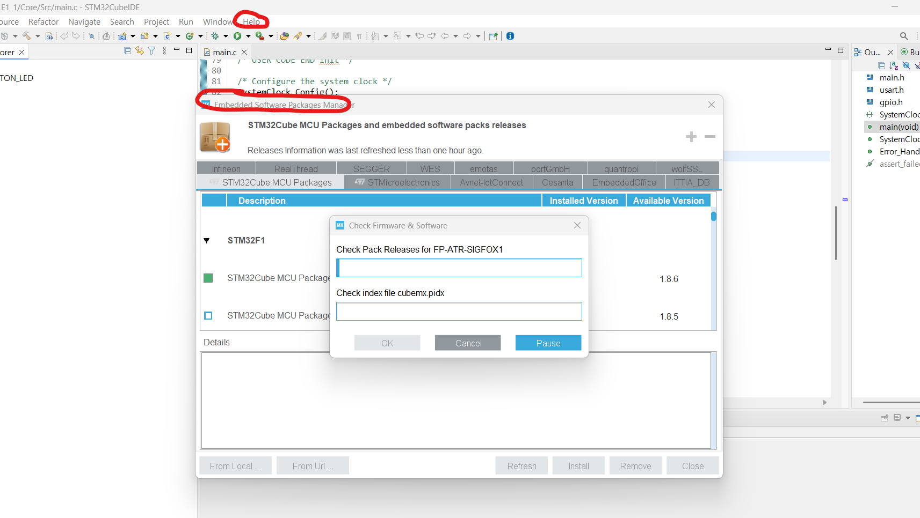Collapse the STM32F1 tree group
Viewport: 920px width, 518px height.
pos(207,240)
